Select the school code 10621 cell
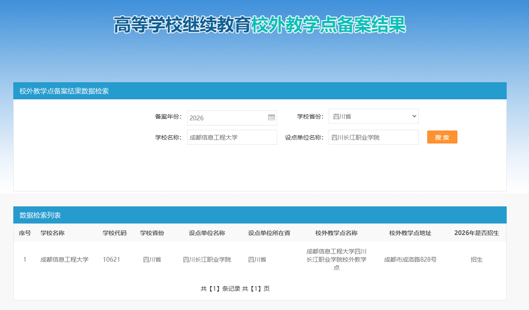Image resolution: width=529 pixels, height=310 pixels. [112, 259]
